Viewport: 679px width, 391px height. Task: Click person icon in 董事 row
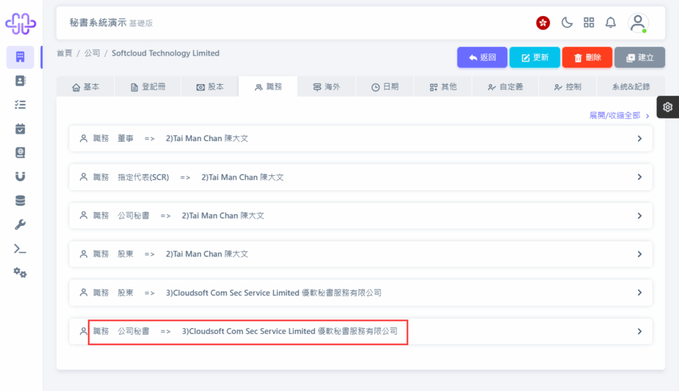click(x=84, y=139)
